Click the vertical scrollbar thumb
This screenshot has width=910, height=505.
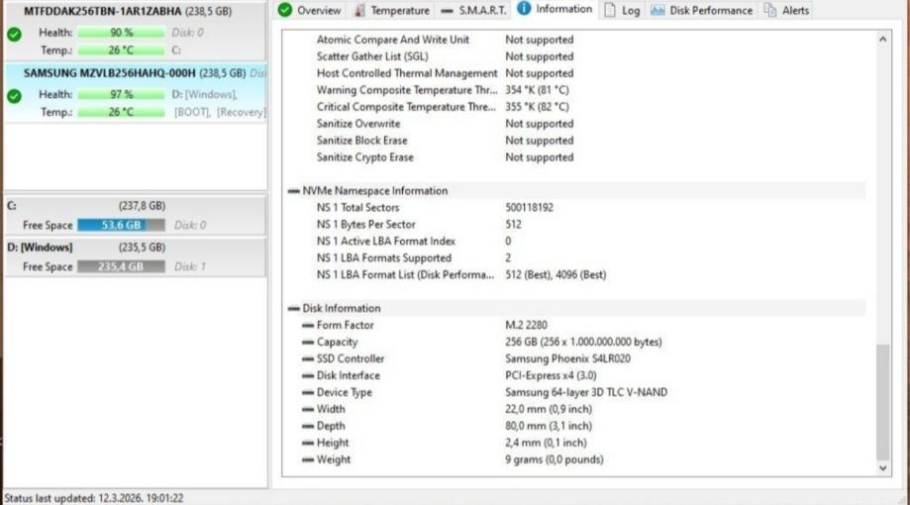click(882, 402)
